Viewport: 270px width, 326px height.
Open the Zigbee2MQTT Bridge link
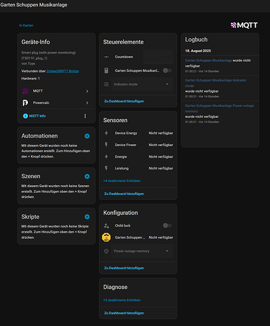(x=63, y=71)
